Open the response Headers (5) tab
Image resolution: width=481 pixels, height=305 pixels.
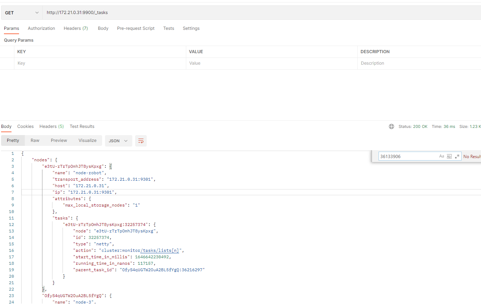(52, 126)
